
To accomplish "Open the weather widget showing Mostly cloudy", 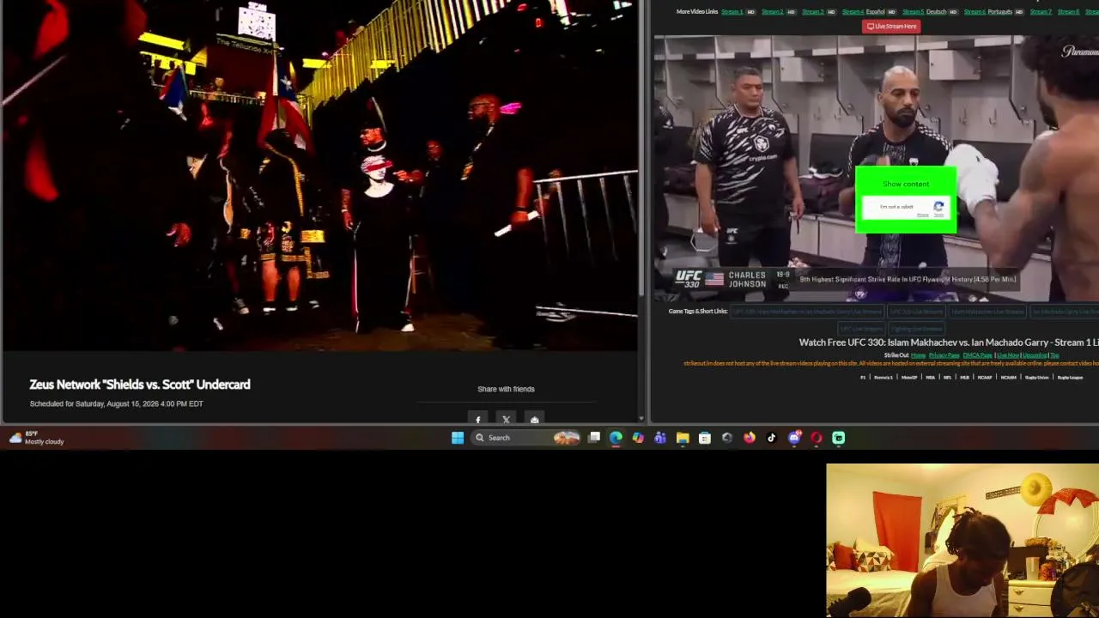I will [x=36, y=438].
